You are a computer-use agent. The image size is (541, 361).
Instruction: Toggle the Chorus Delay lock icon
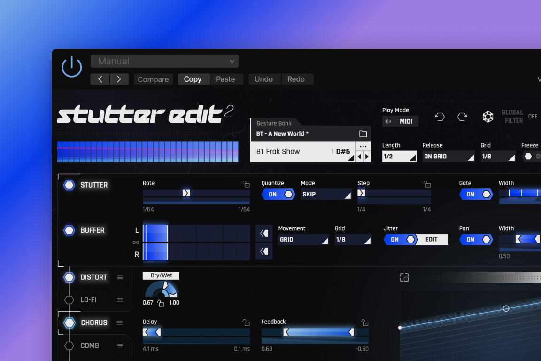pos(246,322)
